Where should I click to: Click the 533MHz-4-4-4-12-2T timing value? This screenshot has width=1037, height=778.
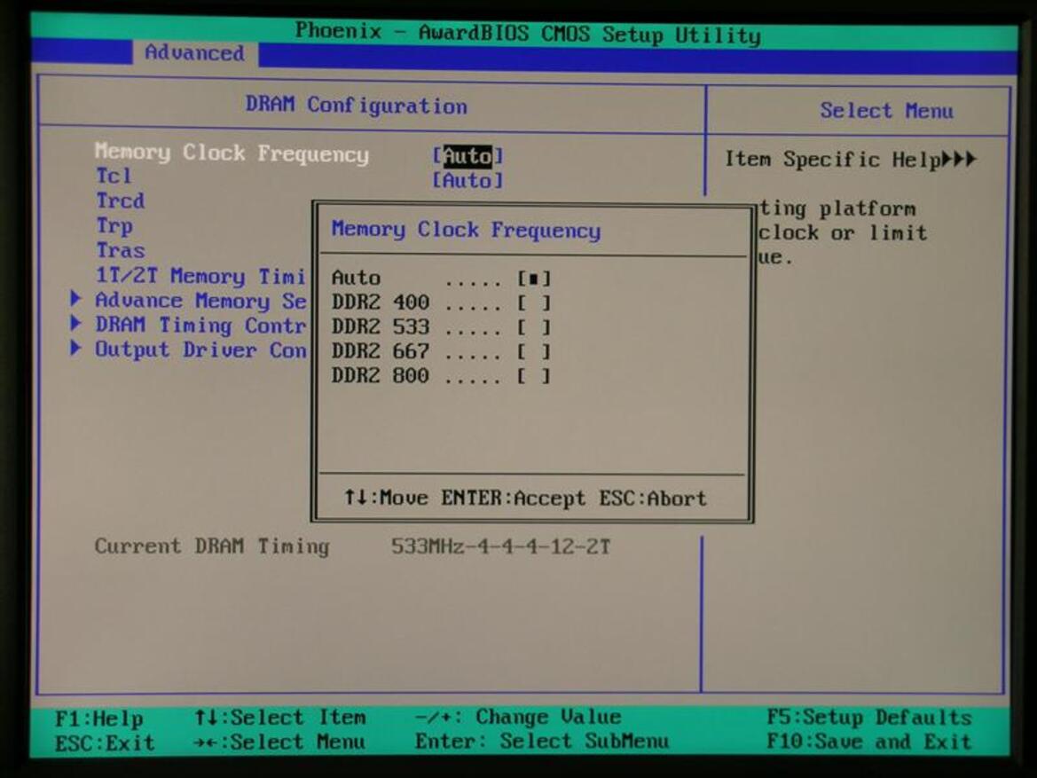click(x=500, y=547)
